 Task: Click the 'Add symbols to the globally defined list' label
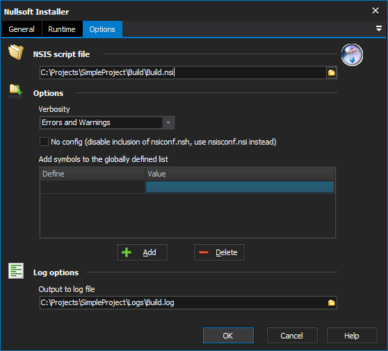tap(103, 159)
